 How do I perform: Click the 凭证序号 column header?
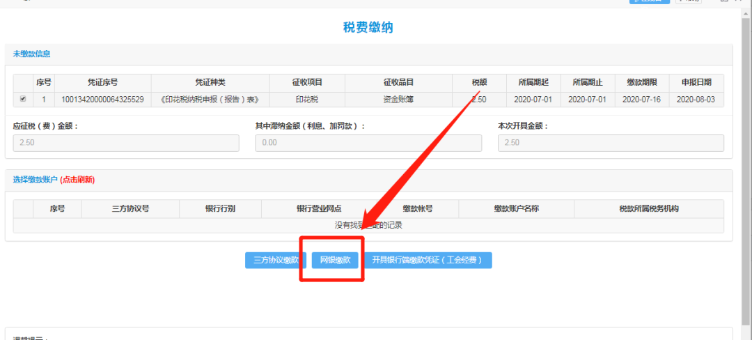[x=102, y=82]
